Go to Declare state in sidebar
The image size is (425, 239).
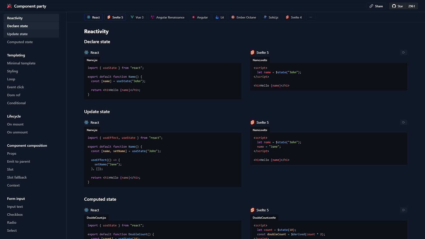coord(31,26)
